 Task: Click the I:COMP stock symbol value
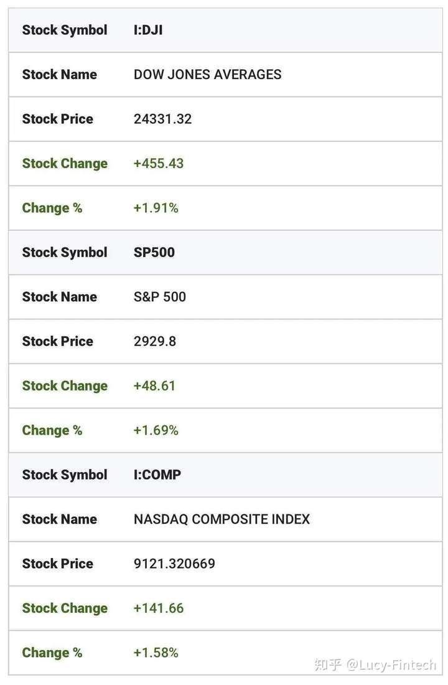(x=157, y=475)
